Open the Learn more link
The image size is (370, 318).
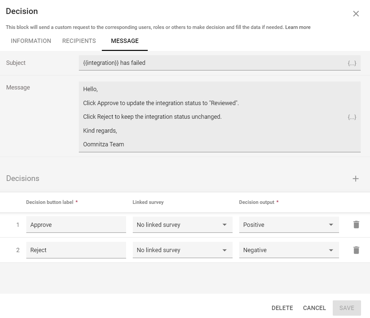[297, 27]
